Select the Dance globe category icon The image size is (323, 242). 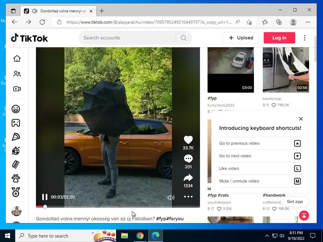[16, 151]
